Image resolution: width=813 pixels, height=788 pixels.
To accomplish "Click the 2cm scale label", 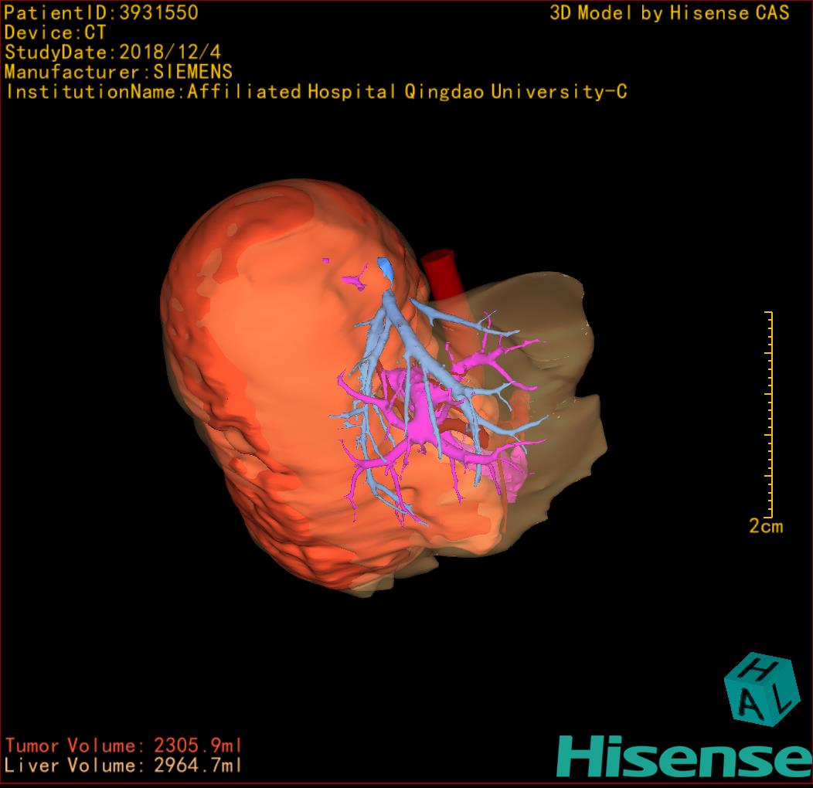I will pos(765,526).
